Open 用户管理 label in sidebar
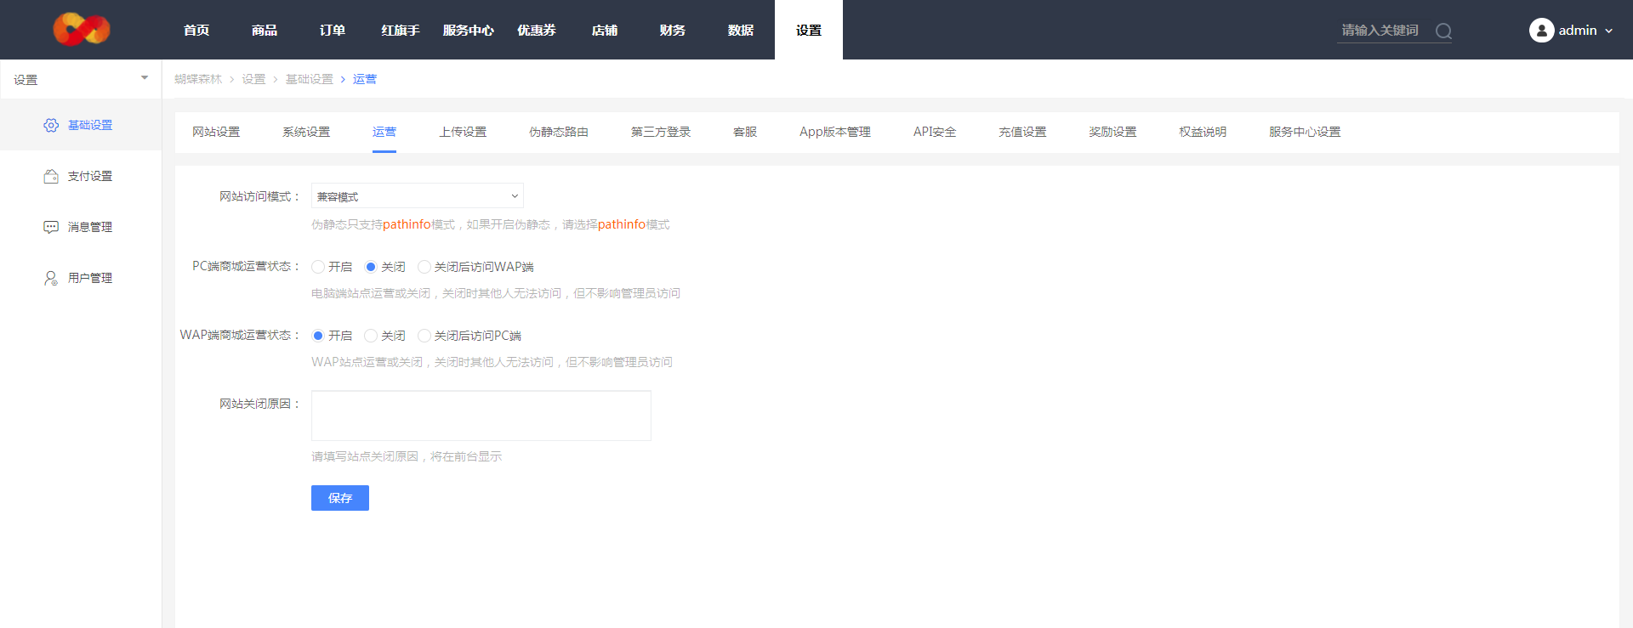The image size is (1633, 628). [x=90, y=278]
